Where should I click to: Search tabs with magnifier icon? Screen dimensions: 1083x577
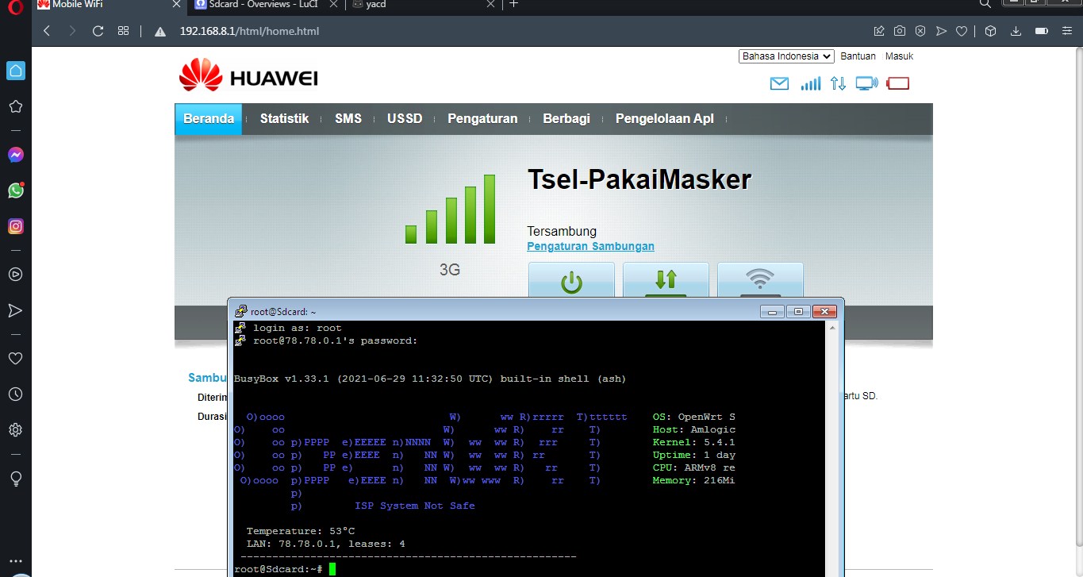click(985, 4)
